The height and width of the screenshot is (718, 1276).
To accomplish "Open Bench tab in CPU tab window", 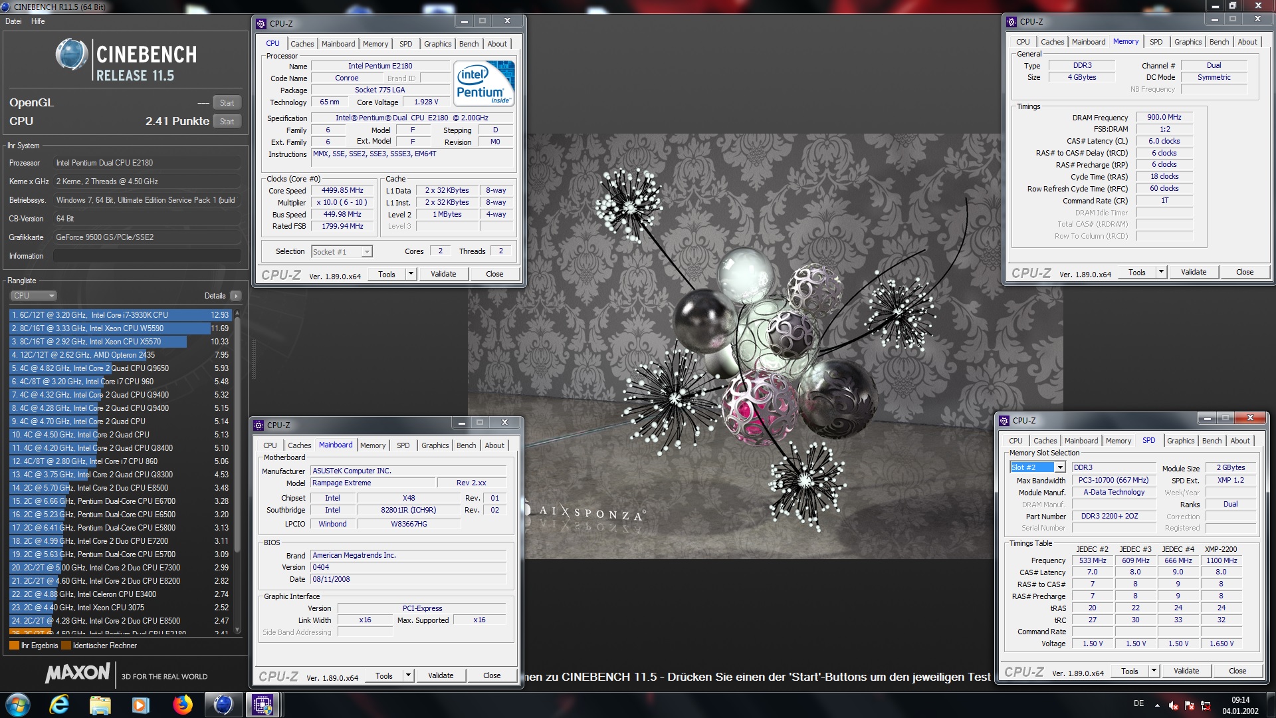I will pyautogui.click(x=469, y=44).
